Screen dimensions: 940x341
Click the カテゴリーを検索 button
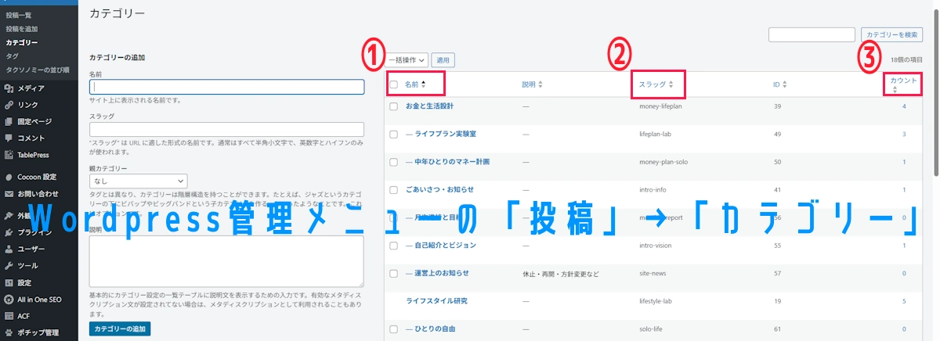click(891, 34)
